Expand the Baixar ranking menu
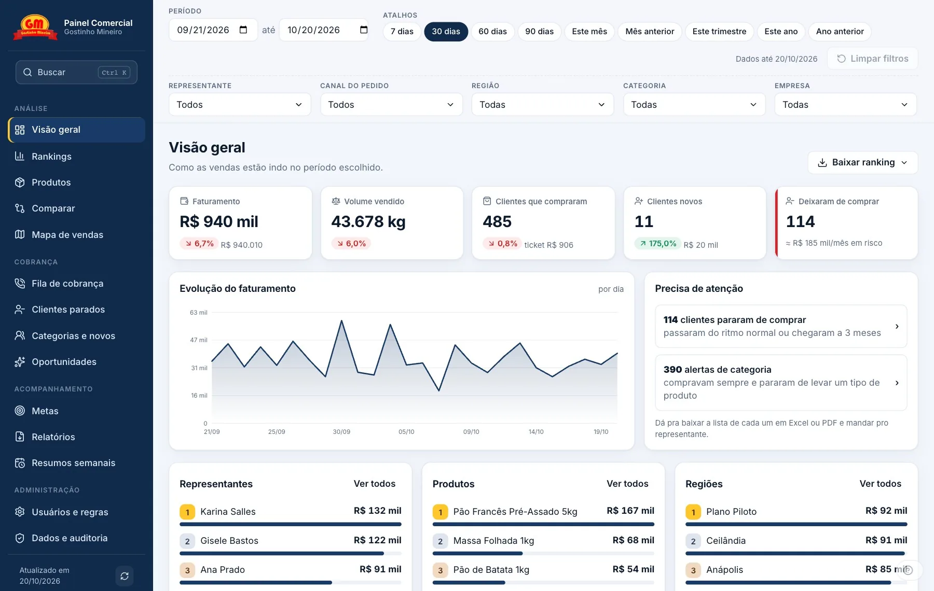 pyautogui.click(x=863, y=163)
